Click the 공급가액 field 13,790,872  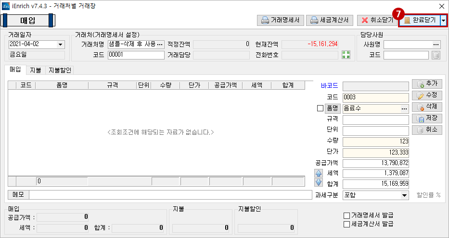(376, 164)
